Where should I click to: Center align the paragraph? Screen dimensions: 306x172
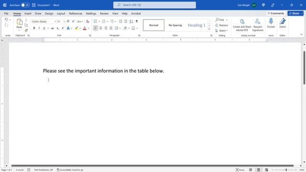point(101,28)
